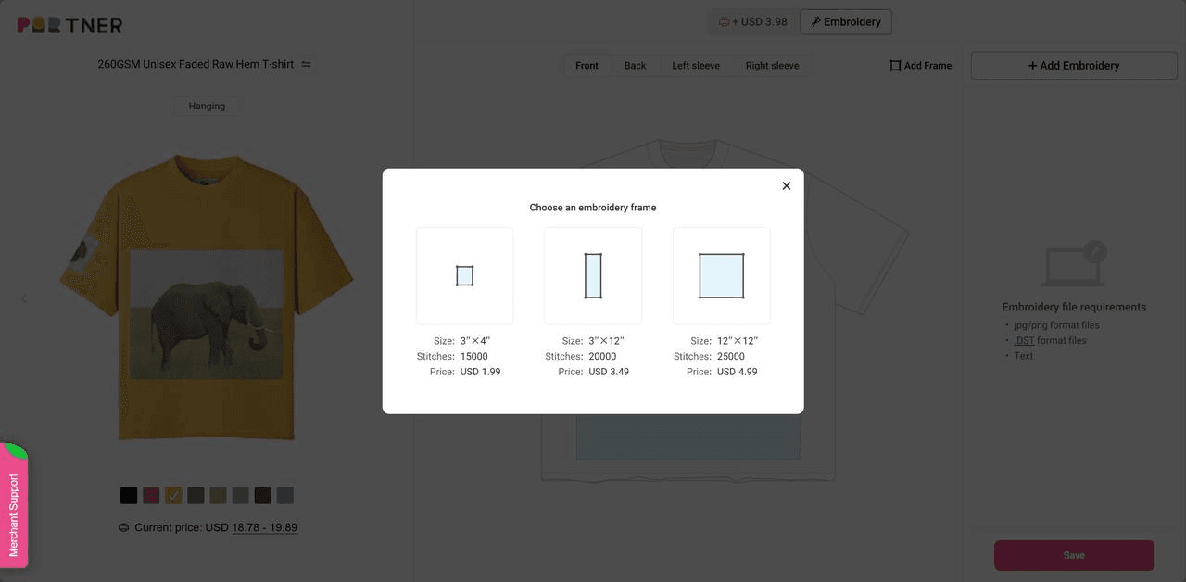This screenshot has width=1186, height=582.
Task: Switch to the Right sleeve tab
Action: click(x=772, y=66)
